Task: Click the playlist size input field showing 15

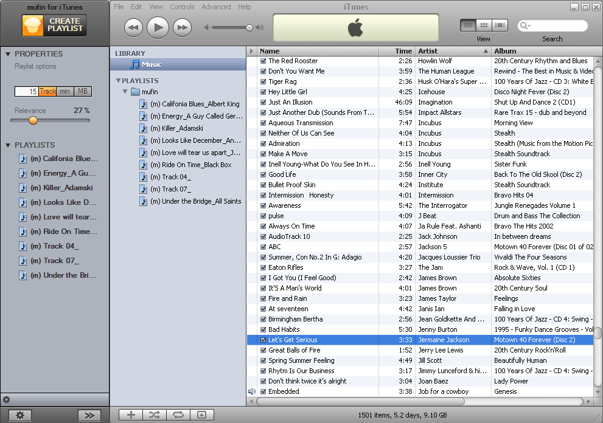Action: [x=27, y=91]
